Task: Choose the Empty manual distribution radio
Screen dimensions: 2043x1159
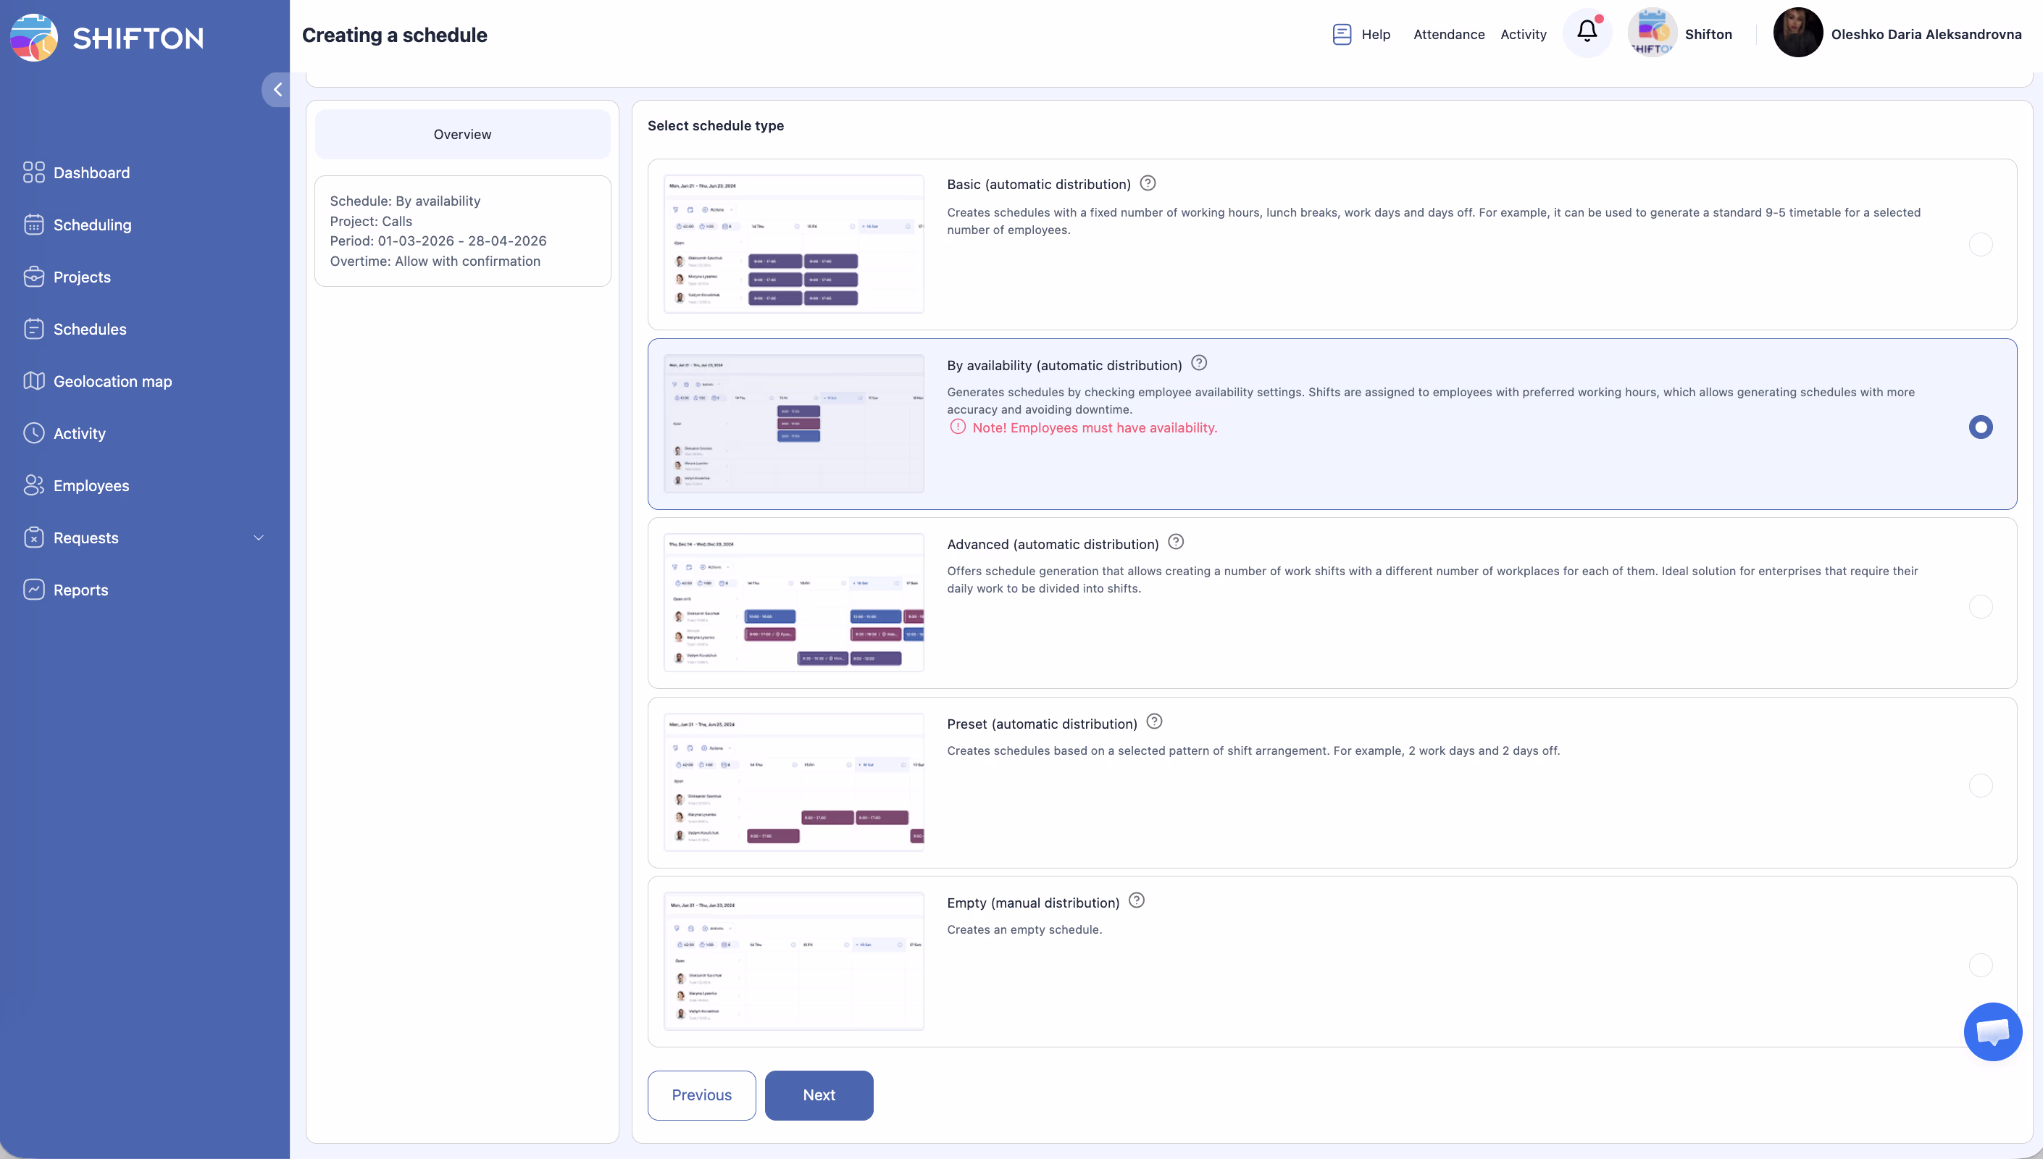Action: click(1980, 965)
